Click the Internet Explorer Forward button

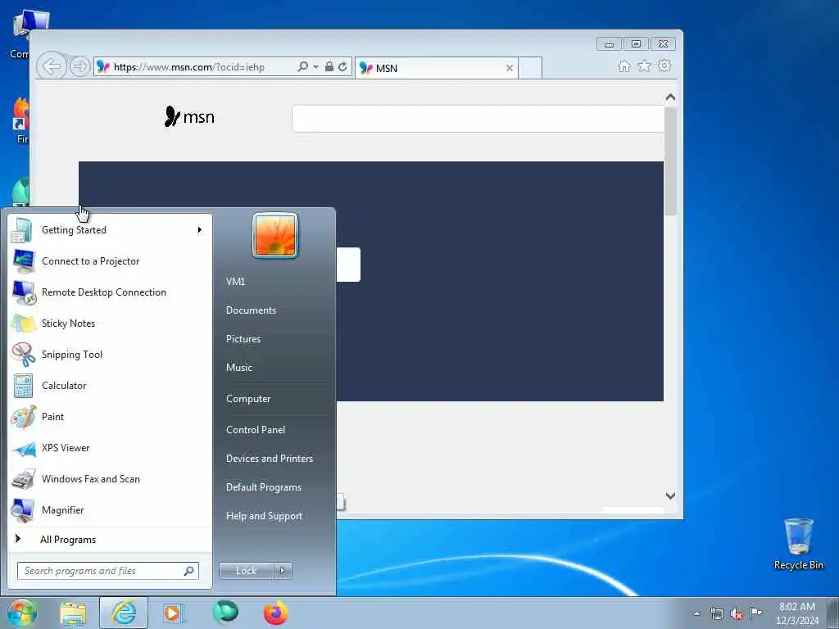tap(79, 67)
